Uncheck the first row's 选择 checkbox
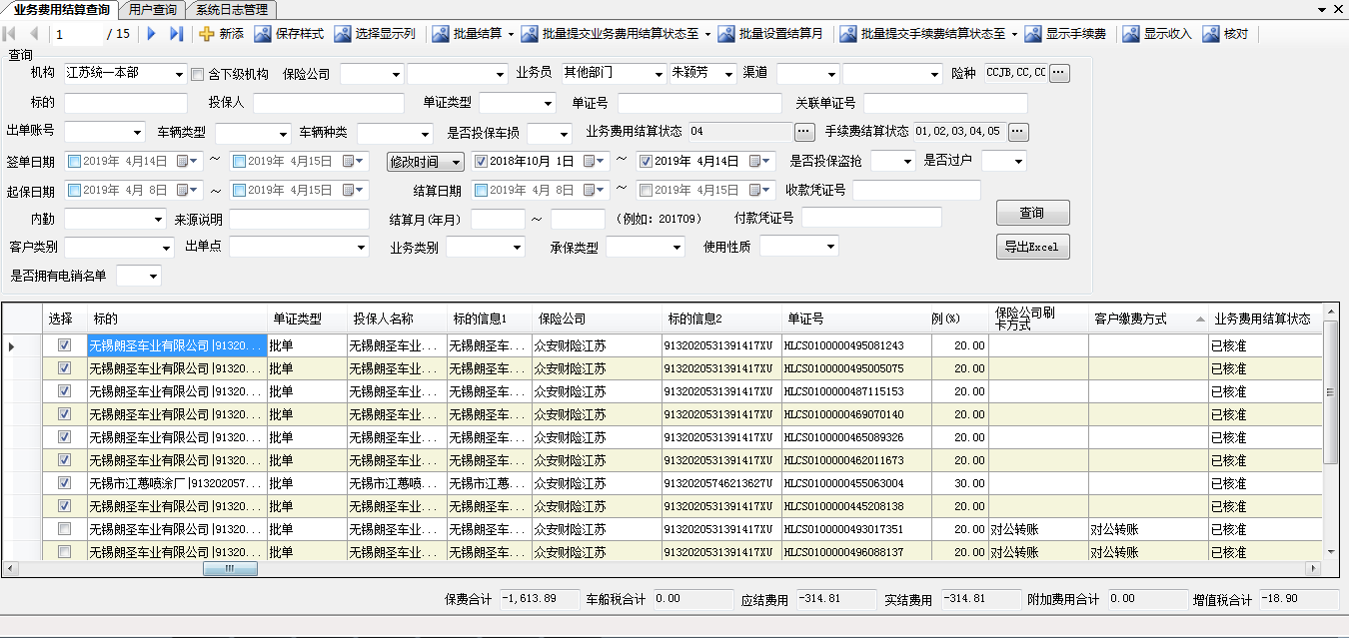 [x=65, y=345]
